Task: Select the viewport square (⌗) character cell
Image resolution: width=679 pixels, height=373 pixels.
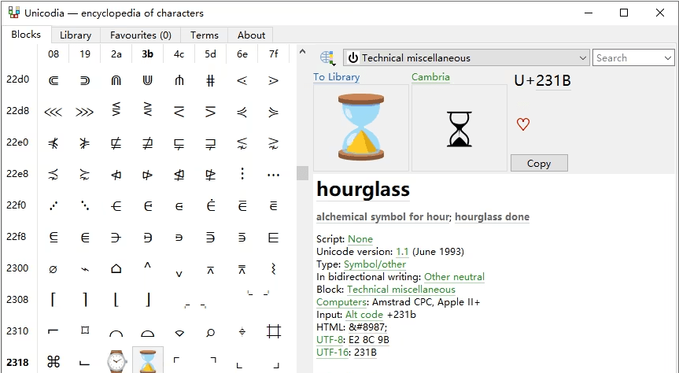Action: [x=274, y=331]
